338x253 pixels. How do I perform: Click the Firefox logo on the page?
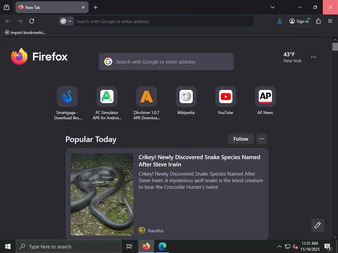[x=39, y=57]
